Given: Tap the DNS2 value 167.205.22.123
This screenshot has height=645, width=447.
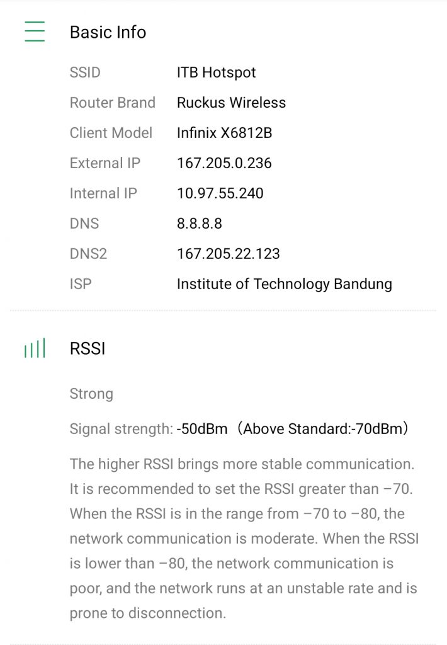Looking at the screenshot, I should 228,254.
